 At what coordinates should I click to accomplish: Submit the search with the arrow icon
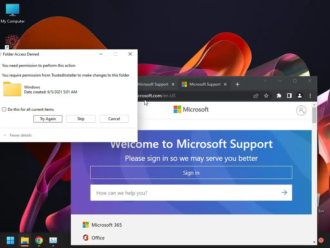[x=284, y=192]
